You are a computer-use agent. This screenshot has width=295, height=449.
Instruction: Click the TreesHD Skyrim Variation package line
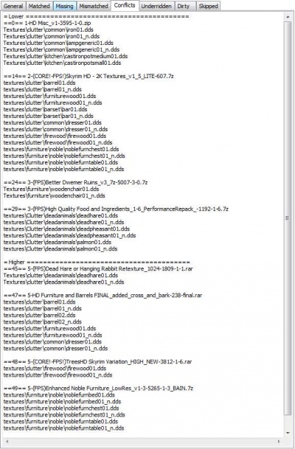click(x=97, y=362)
